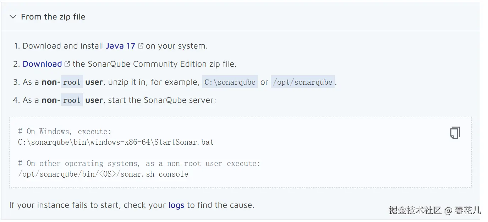488x222 pixels.
Task: Click the chevron before "From the zip file"
Action: point(13,16)
